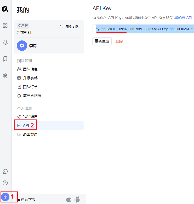Open 第三方拓展 menu item

(29, 96)
